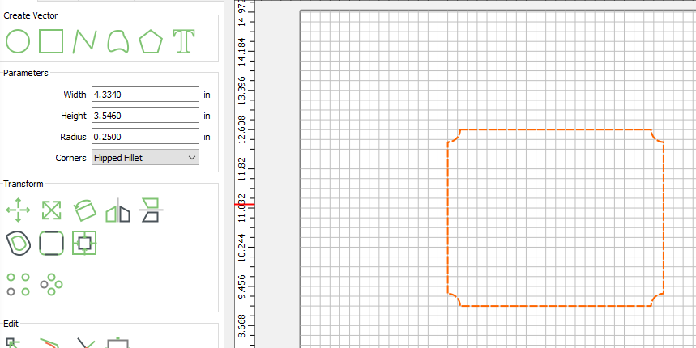Open the Offset Vector tool
Viewport: 696px width, 348px height.
pos(18,243)
